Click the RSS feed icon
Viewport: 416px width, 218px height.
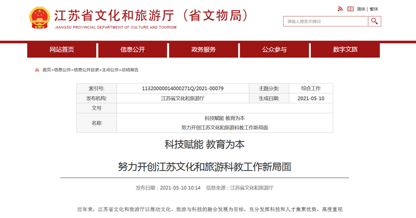tap(340, 9)
